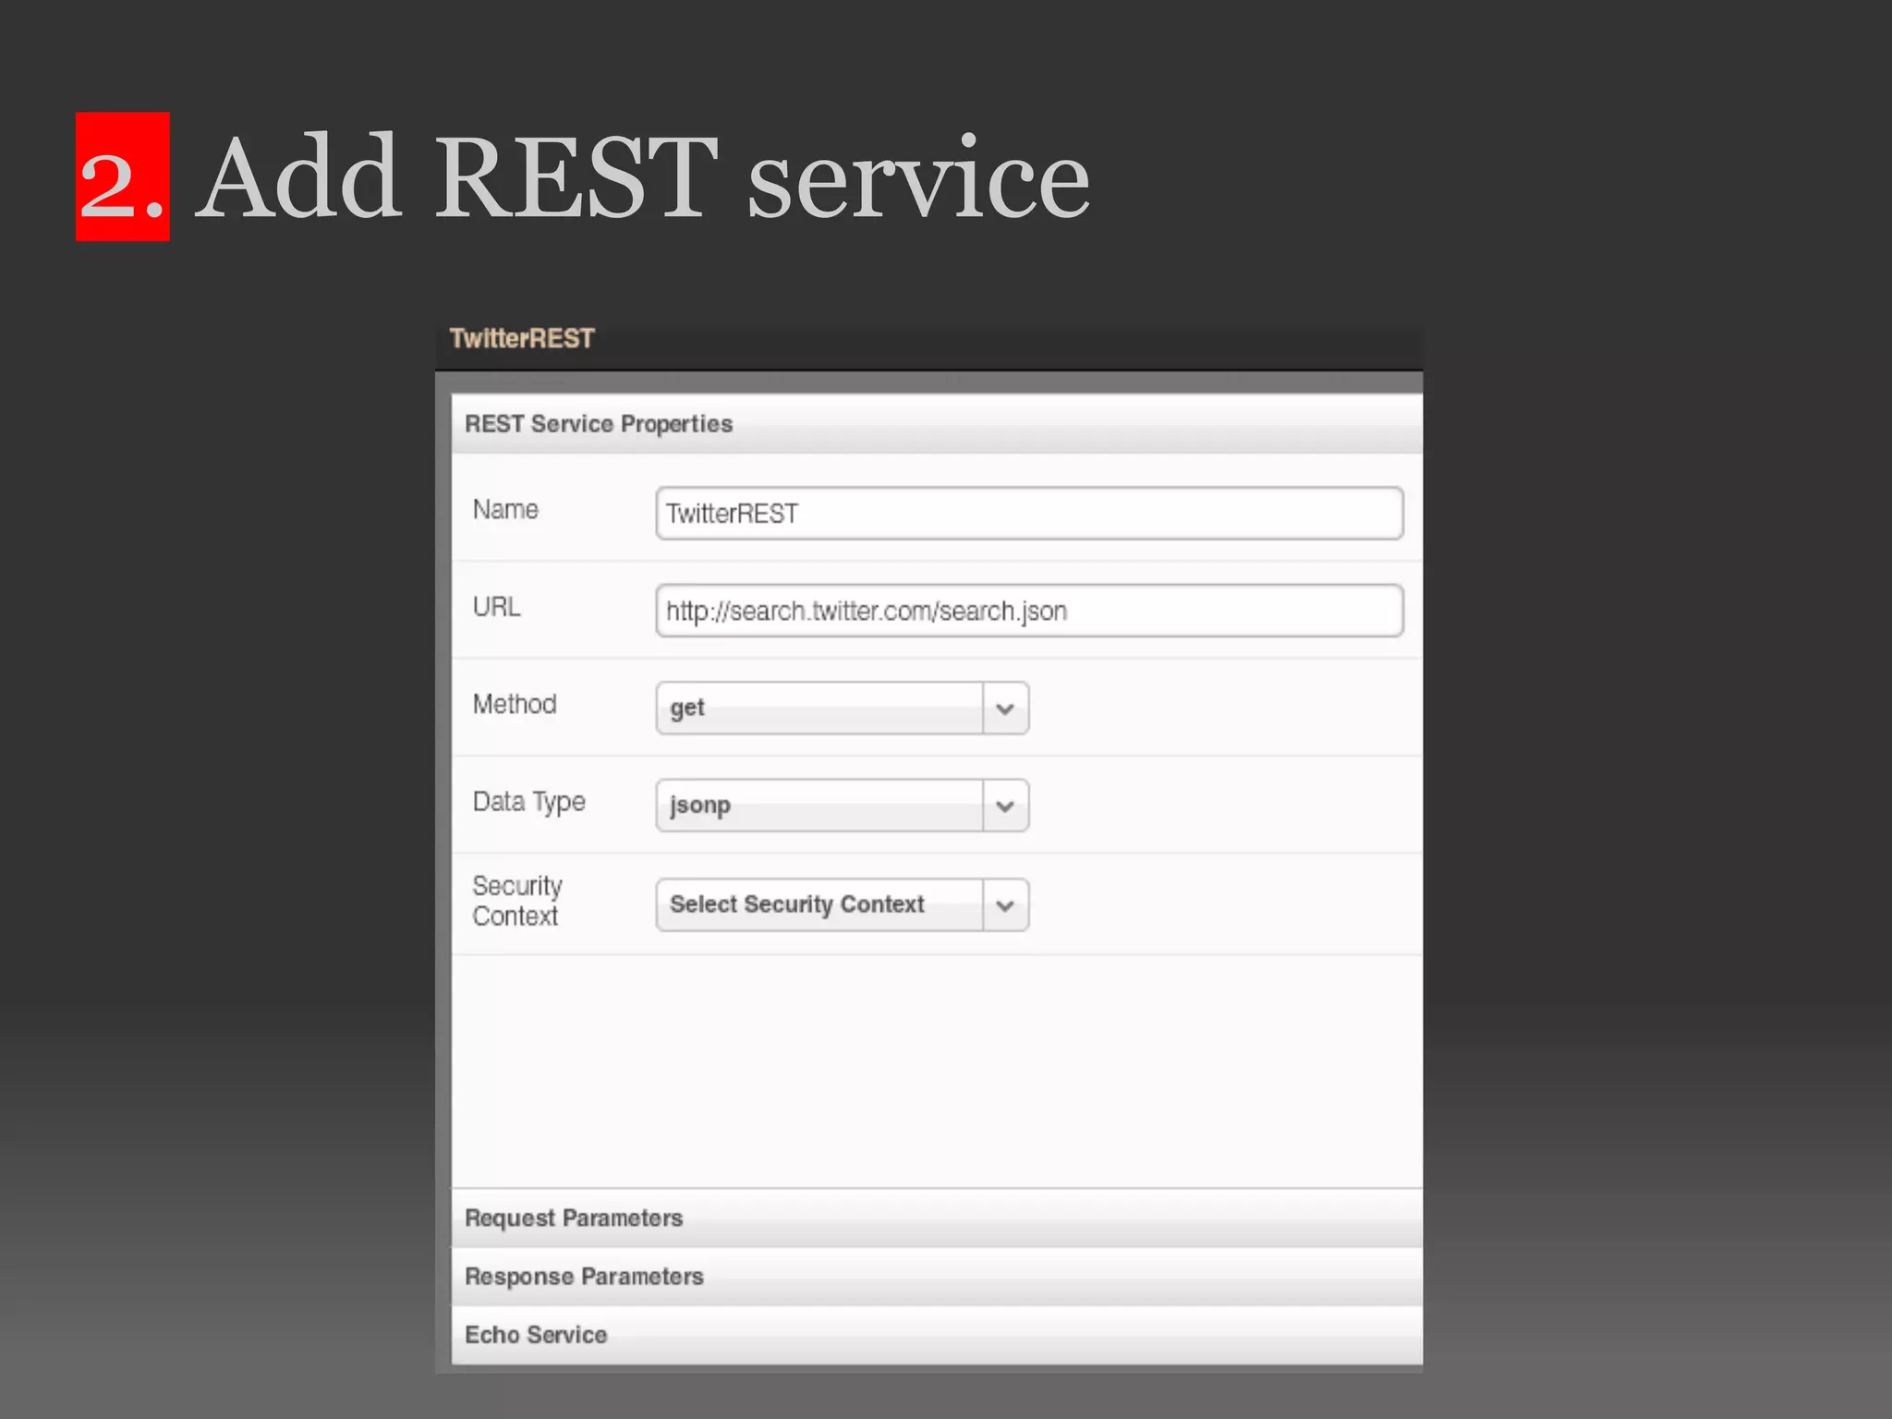Click the Security Context field label
The image size is (1892, 1419).
[517, 901]
